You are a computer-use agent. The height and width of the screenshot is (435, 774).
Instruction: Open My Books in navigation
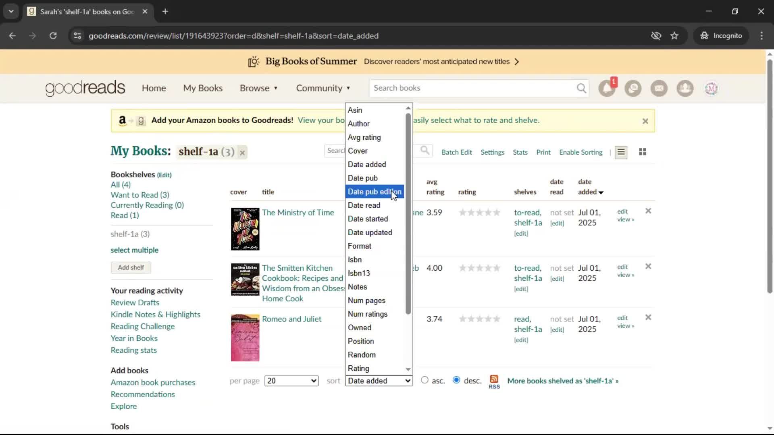click(203, 88)
